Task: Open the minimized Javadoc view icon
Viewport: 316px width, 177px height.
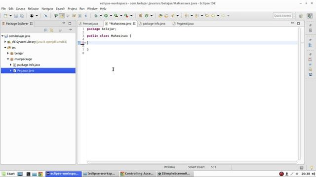Action: tap(311, 64)
